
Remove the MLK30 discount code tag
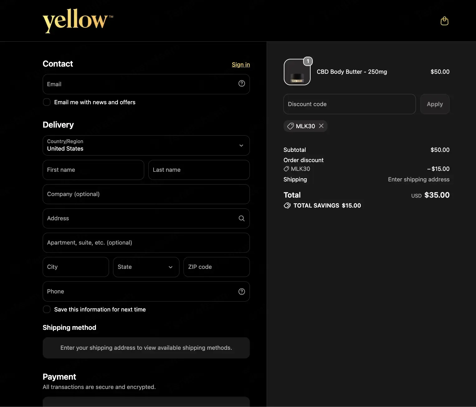[321, 126]
